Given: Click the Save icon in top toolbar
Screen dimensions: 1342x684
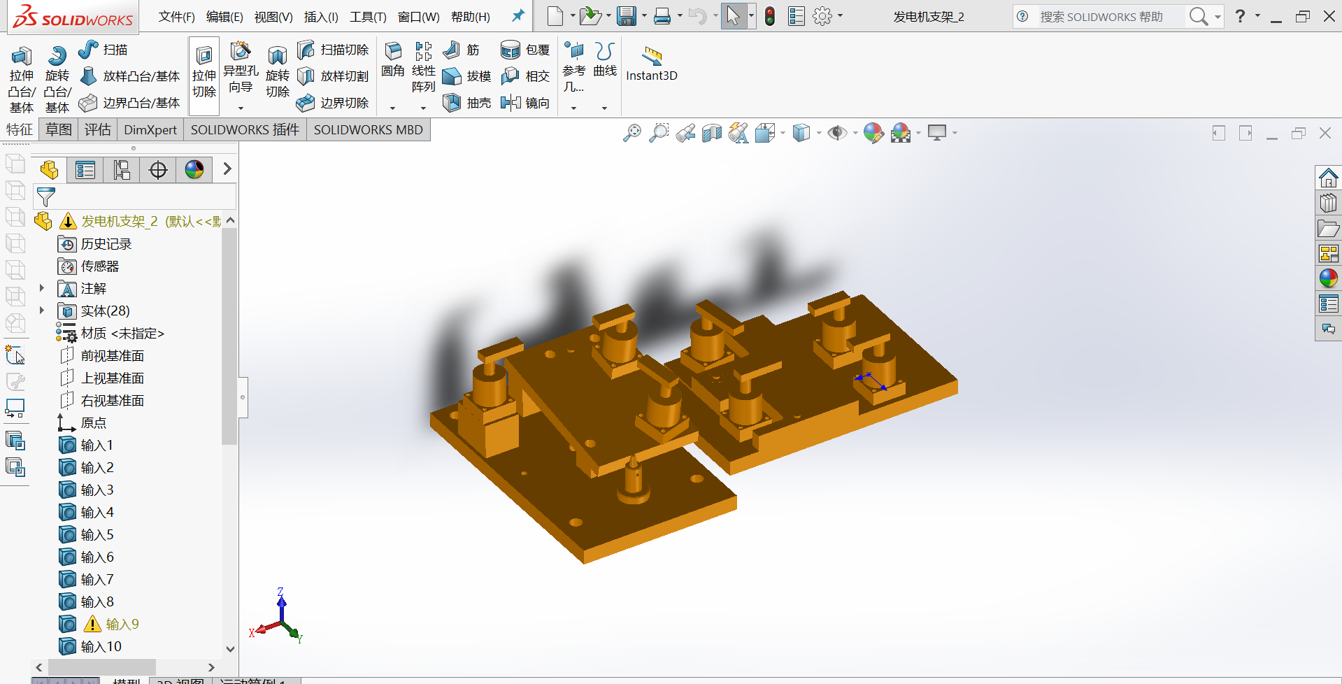Looking at the screenshot, I should tap(627, 16).
